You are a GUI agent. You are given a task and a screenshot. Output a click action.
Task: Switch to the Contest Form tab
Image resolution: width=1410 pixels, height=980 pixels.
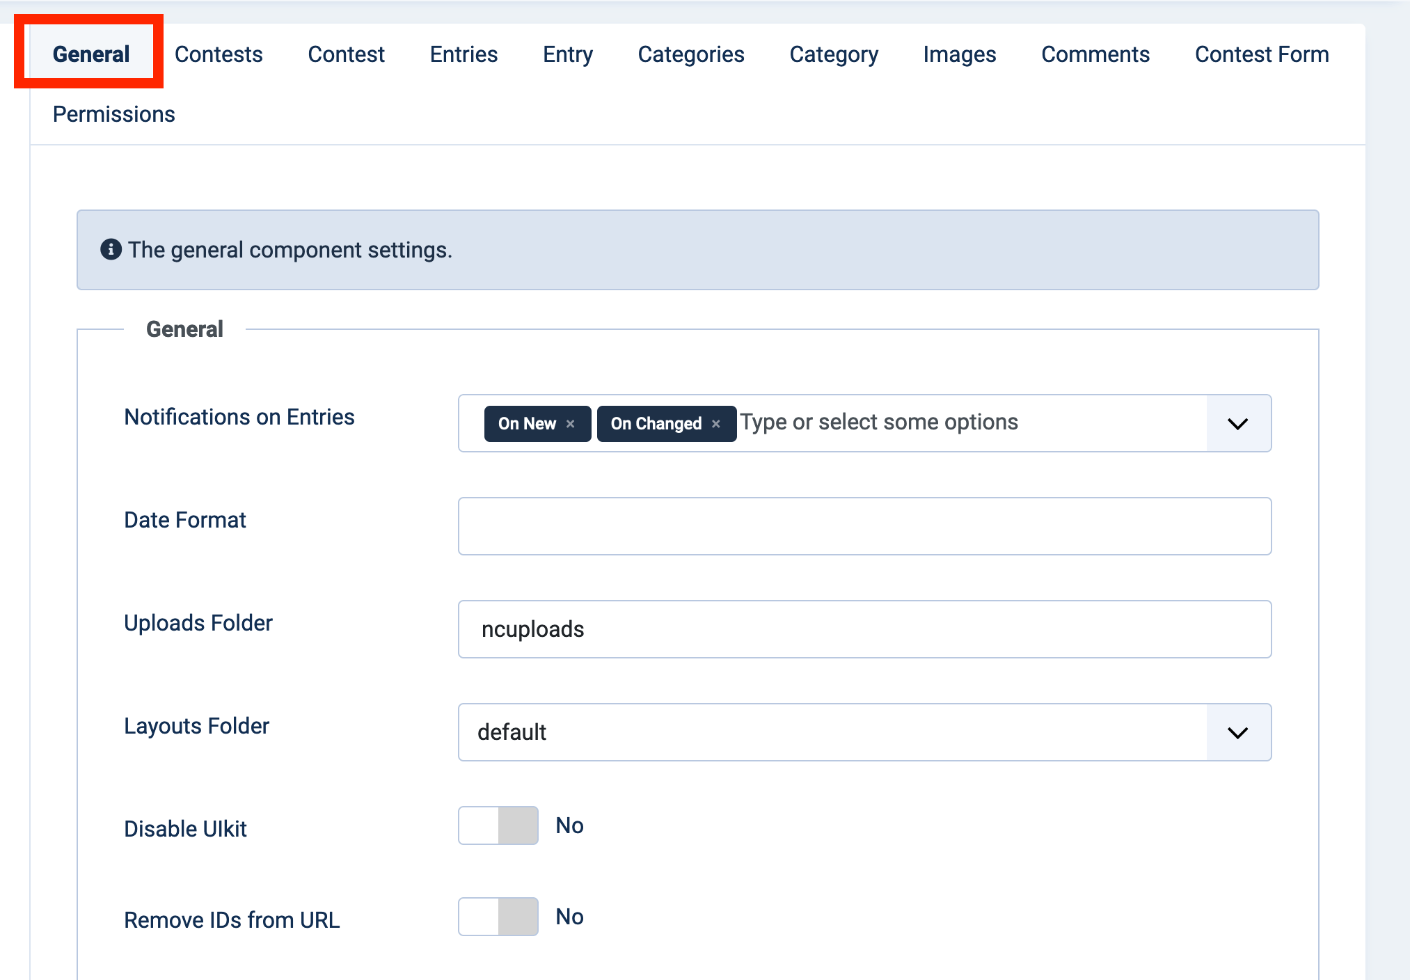click(x=1261, y=54)
